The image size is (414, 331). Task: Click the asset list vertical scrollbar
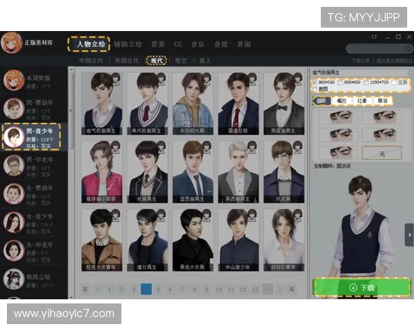pyautogui.click(x=71, y=183)
